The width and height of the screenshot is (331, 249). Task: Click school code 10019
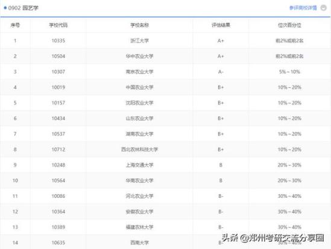(58, 87)
